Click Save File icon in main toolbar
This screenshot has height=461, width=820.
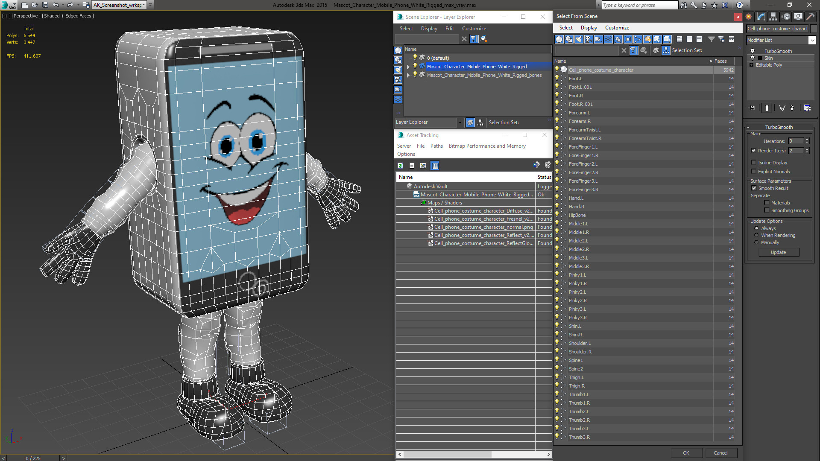click(x=45, y=5)
